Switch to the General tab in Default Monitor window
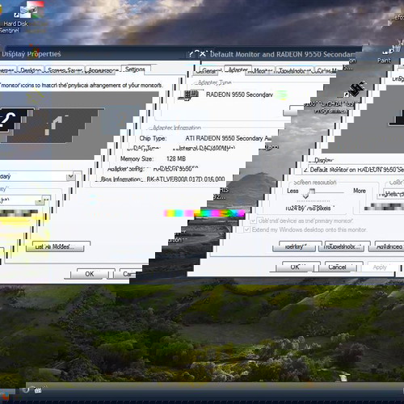This screenshot has width=404, height=404. tap(209, 71)
